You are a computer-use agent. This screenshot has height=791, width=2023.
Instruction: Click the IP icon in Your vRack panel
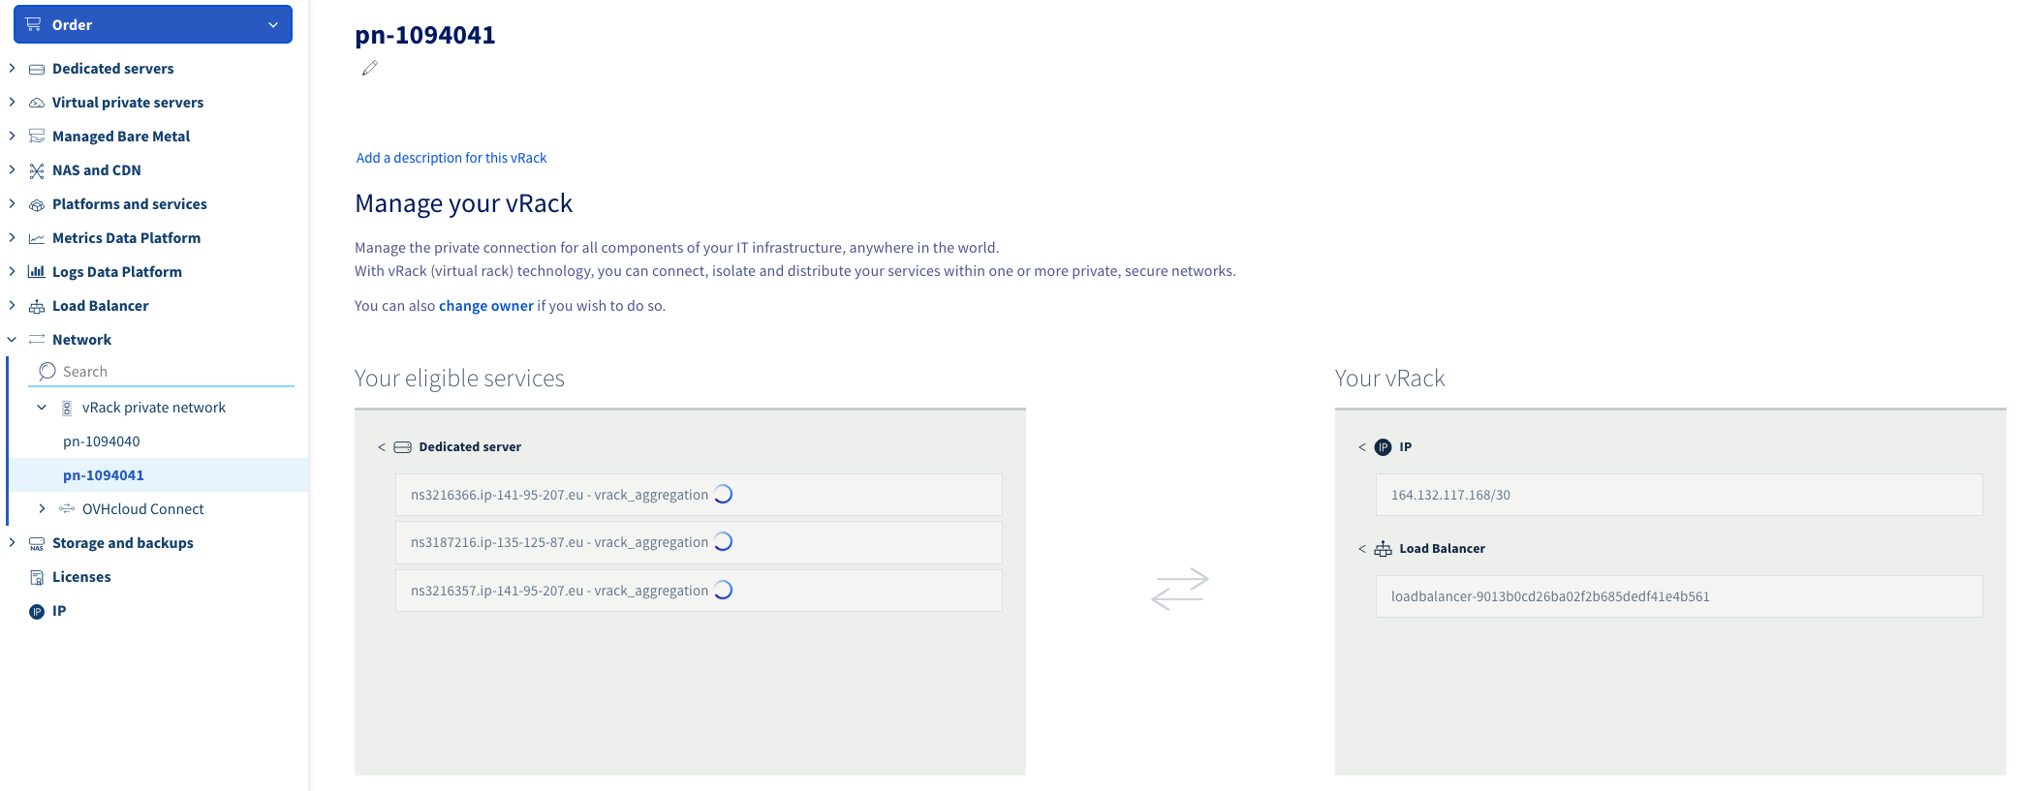coord(1383,447)
